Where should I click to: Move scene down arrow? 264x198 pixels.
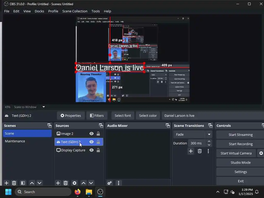(x=39, y=183)
